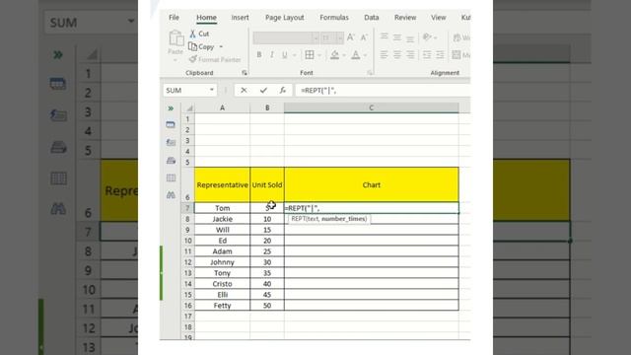The height and width of the screenshot is (355, 631).
Task: Open the side pane column grid icon
Action: click(171, 177)
